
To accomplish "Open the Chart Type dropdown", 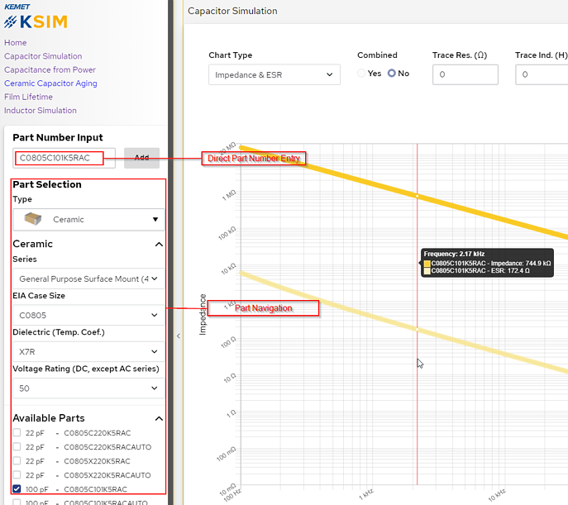I will point(274,74).
